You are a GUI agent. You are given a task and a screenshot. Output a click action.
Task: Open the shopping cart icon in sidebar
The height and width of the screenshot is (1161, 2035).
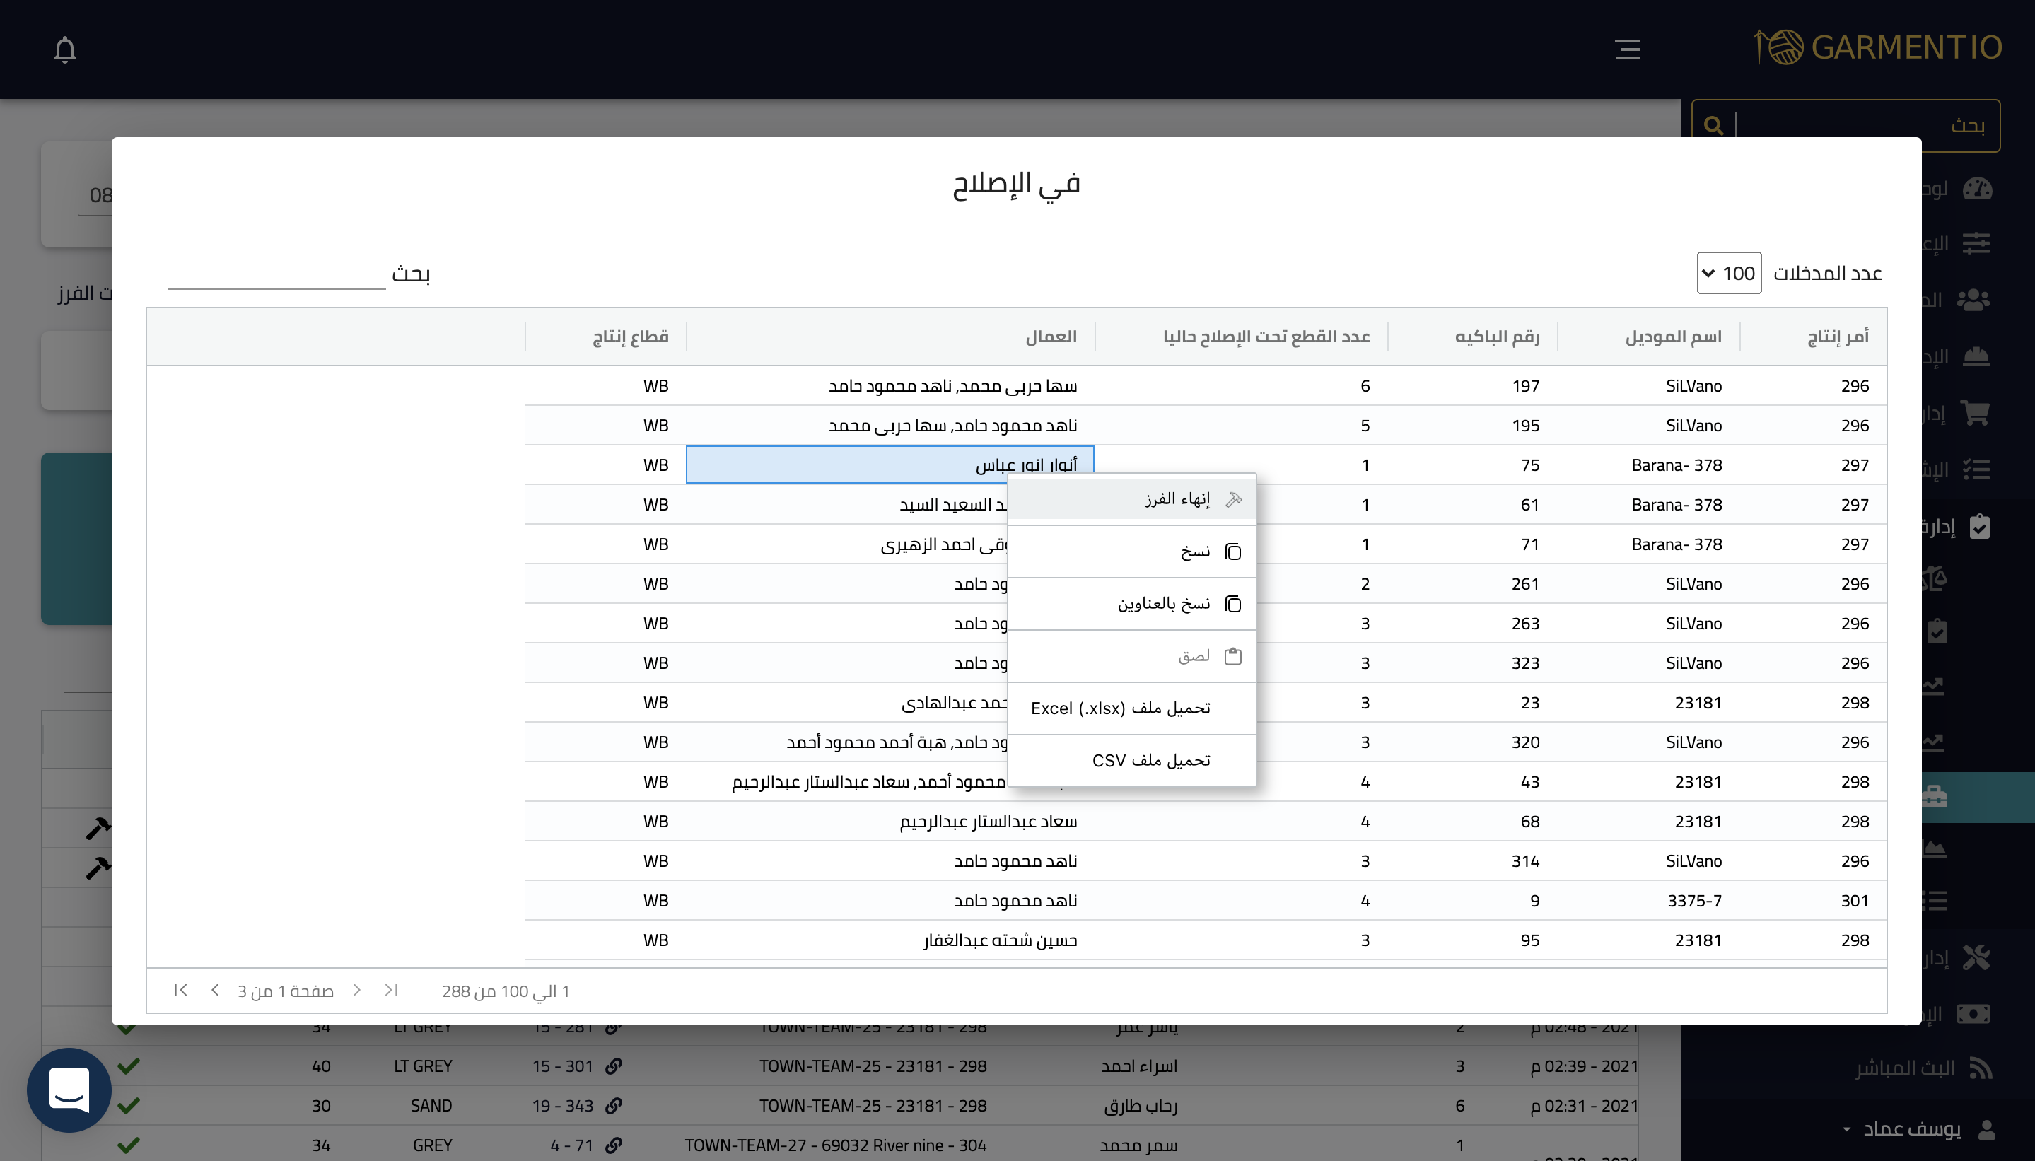[1974, 413]
